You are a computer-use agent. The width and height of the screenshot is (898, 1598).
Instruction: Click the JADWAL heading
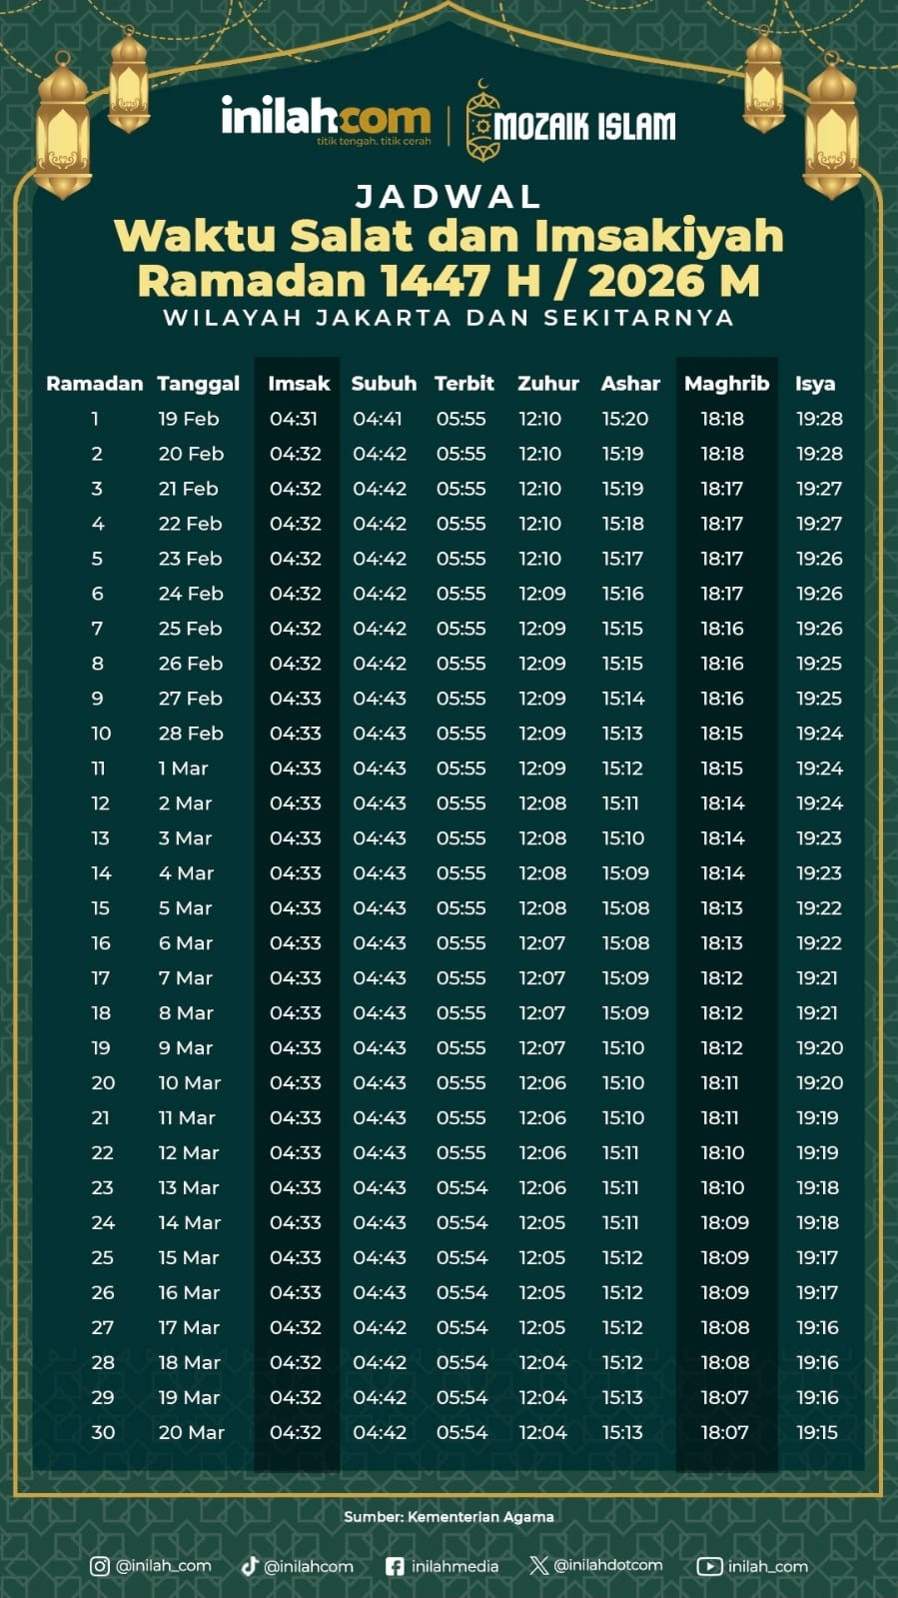(x=449, y=197)
